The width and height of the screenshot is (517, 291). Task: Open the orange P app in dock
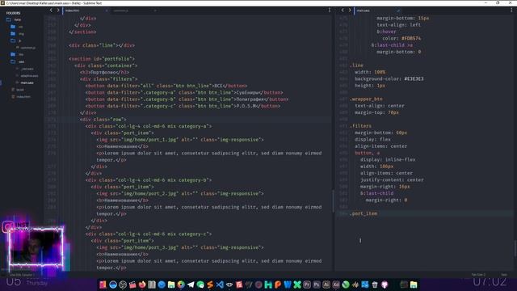[278, 285]
